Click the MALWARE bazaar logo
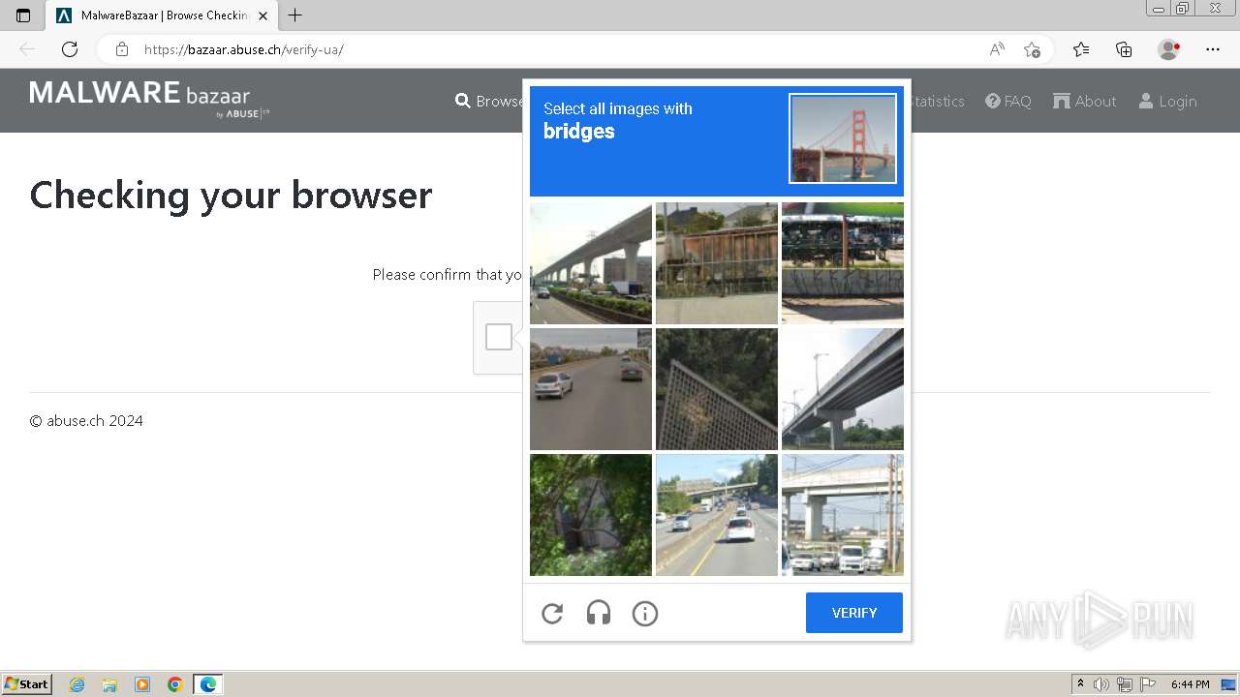Image resolution: width=1240 pixels, height=697 pixels. [x=149, y=100]
